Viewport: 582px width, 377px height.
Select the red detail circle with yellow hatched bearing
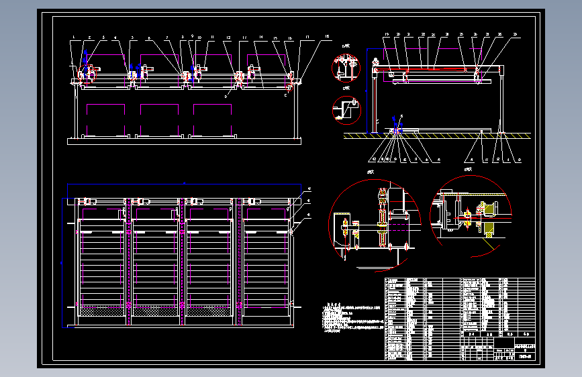point(471,216)
